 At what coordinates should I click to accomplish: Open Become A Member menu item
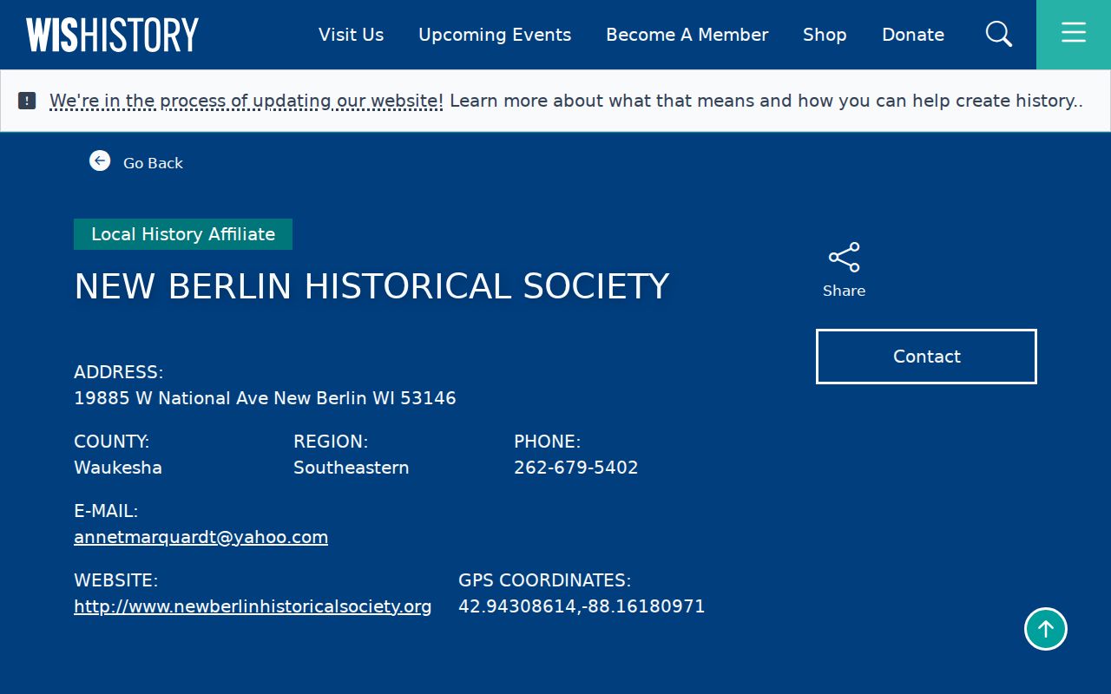click(x=687, y=35)
